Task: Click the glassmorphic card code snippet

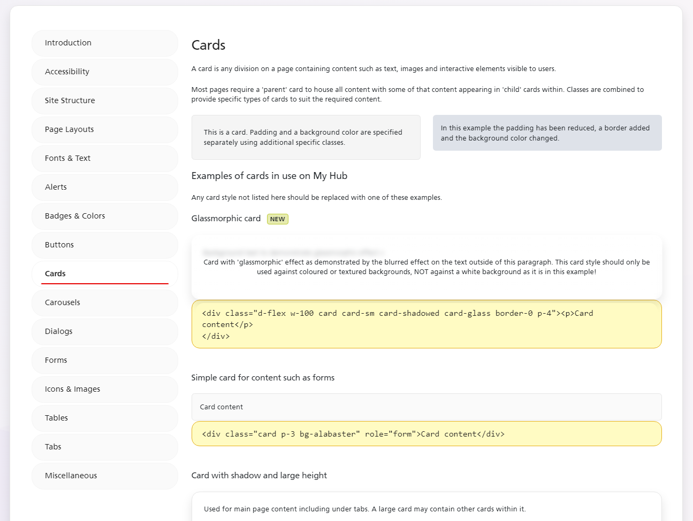Action: [426, 324]
